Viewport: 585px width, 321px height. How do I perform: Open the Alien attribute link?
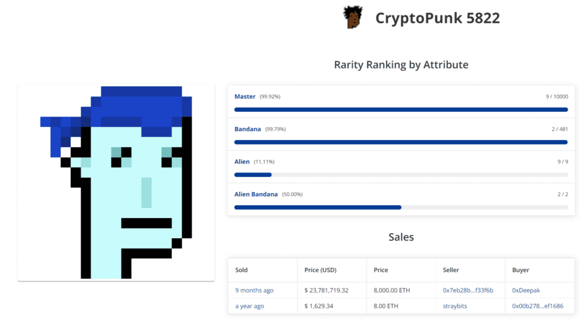pos(242,162)
